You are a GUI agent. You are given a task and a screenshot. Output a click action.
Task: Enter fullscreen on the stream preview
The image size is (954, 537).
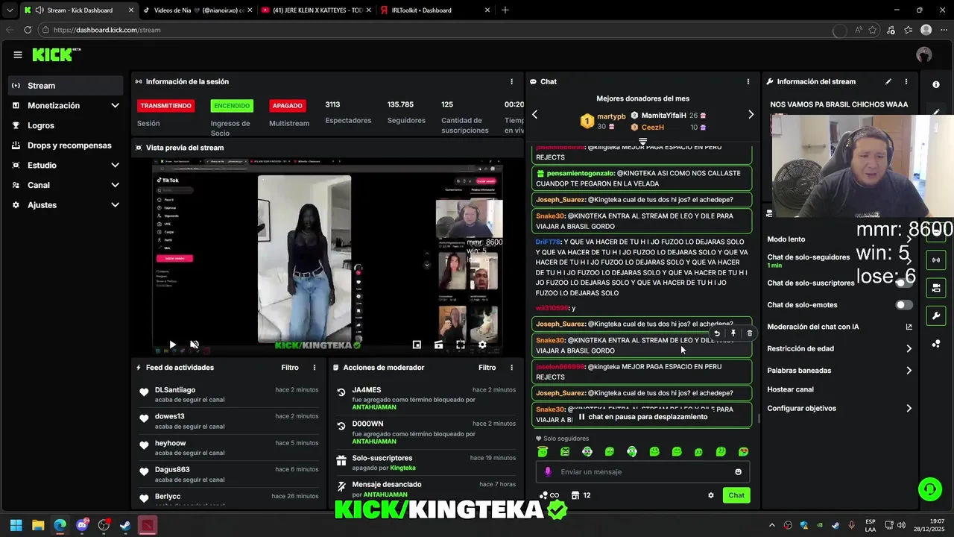click(x=461, y=345)
